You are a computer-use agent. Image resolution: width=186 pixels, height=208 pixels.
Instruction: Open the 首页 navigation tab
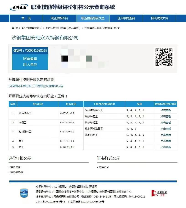26,18
